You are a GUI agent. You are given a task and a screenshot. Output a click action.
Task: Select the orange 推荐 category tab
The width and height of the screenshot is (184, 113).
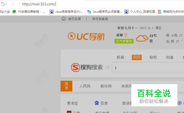[66, 86]
